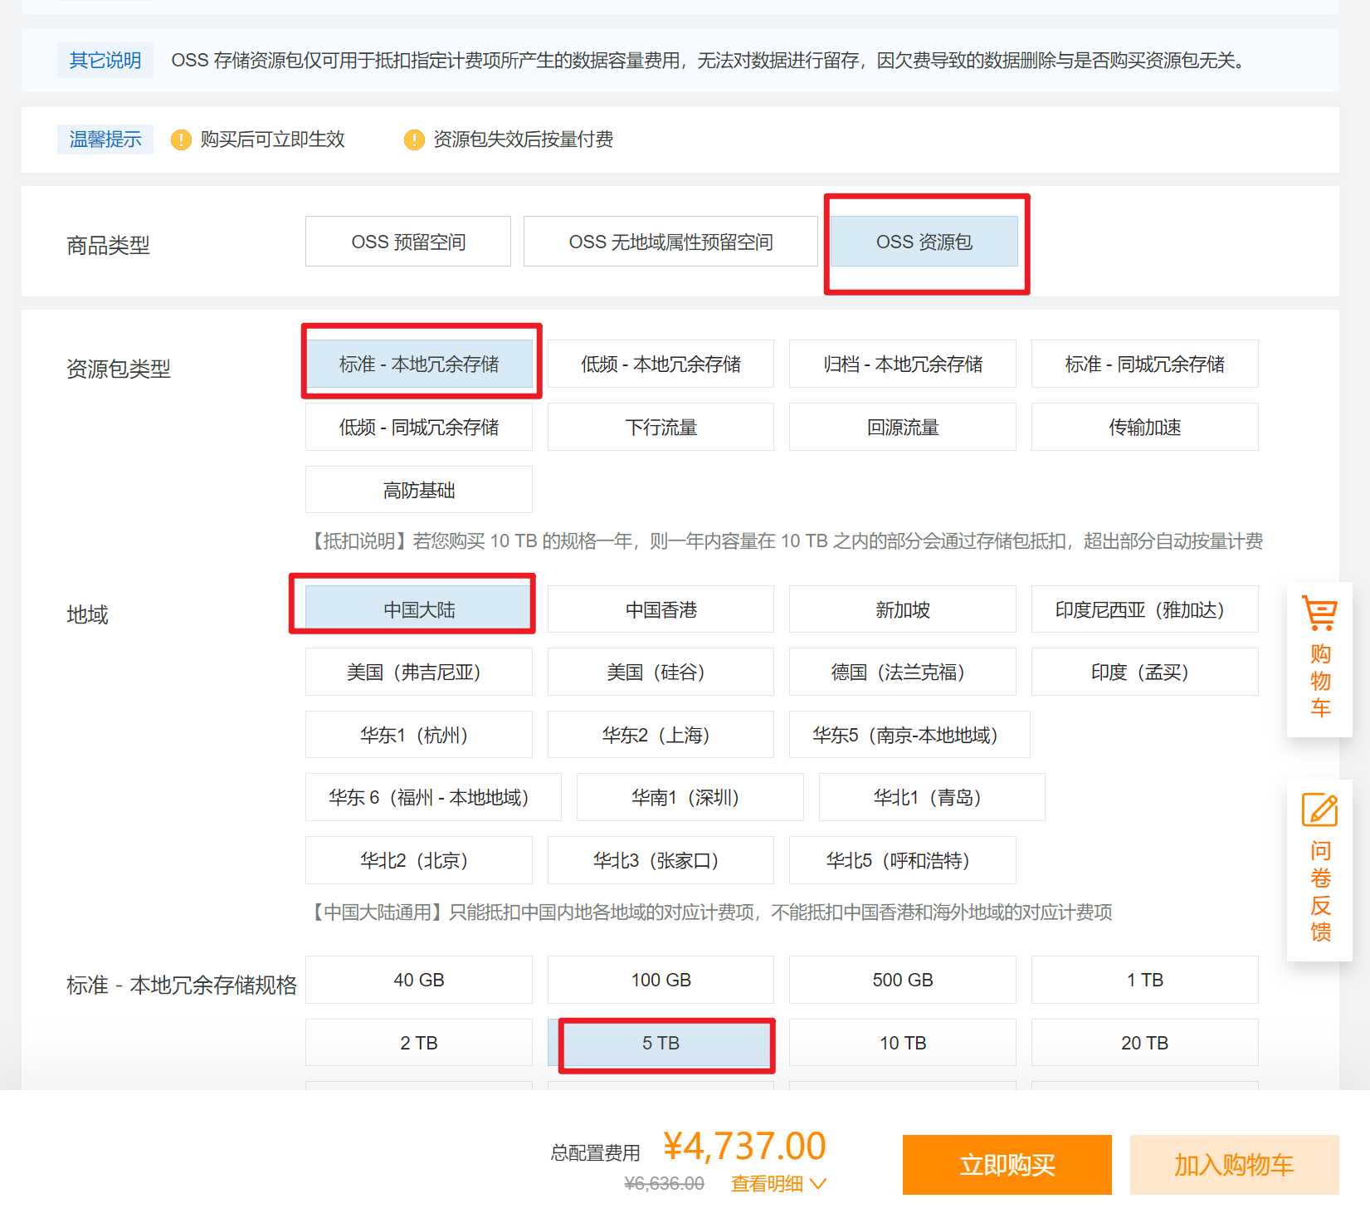
Task: Choose 标准 - 同城冗余存储 package type
Action: 1145,364
